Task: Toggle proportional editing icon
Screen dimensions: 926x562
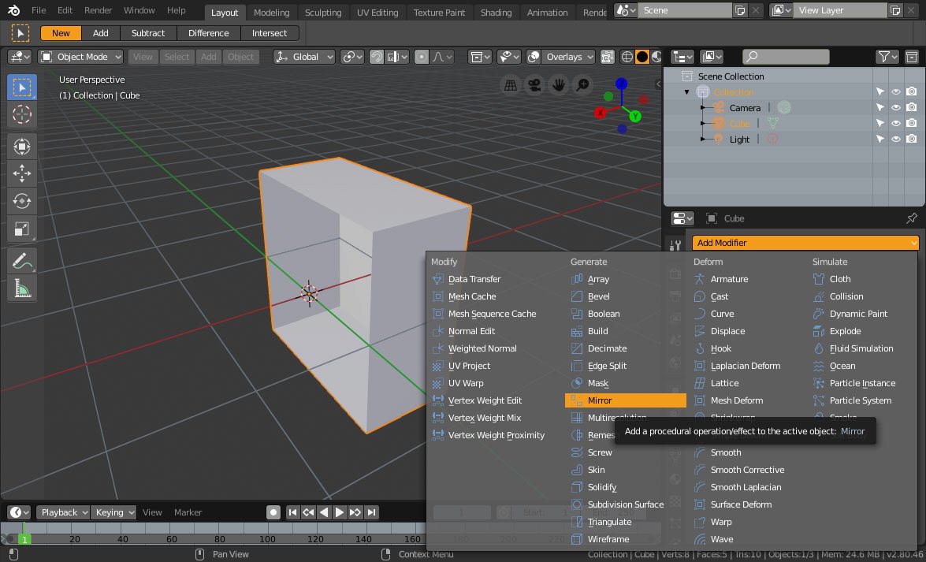Action: point(421,57)
